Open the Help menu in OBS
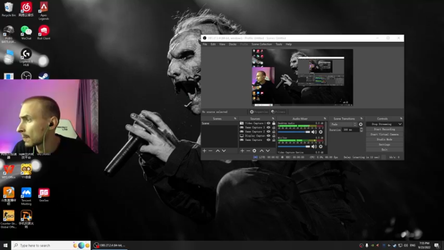The height and width of the screenshot is (250, 444). coord(289,44)
